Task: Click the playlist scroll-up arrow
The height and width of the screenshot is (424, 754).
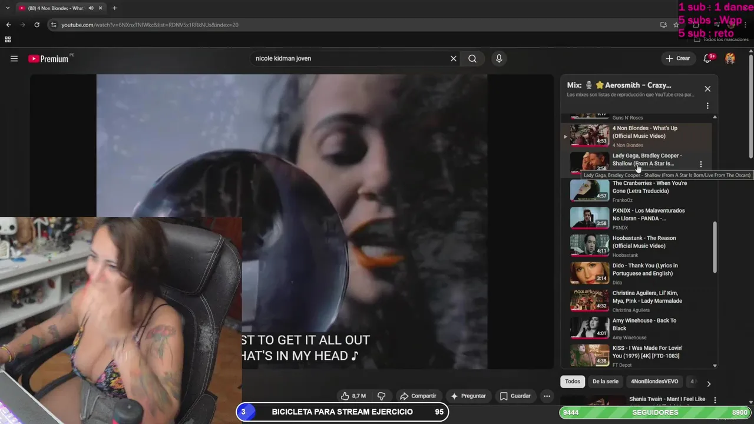Action: pos(715,117)
